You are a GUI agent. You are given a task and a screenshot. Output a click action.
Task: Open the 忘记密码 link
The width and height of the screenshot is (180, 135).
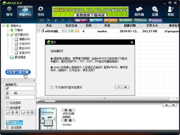(x=16, y=127)
